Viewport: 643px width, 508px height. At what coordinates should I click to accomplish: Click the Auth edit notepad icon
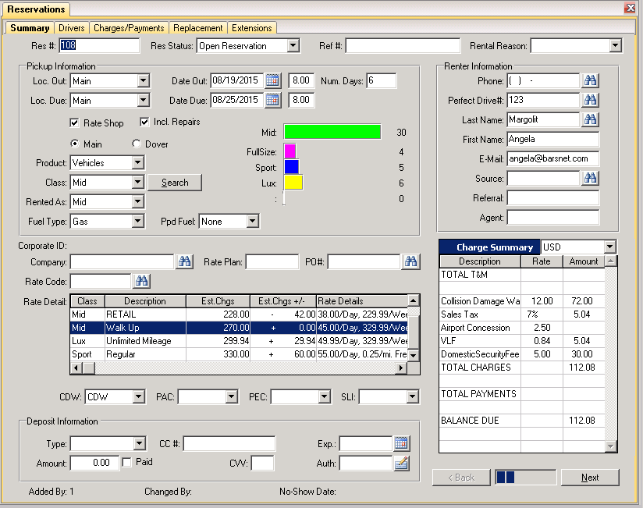[401, 464]
